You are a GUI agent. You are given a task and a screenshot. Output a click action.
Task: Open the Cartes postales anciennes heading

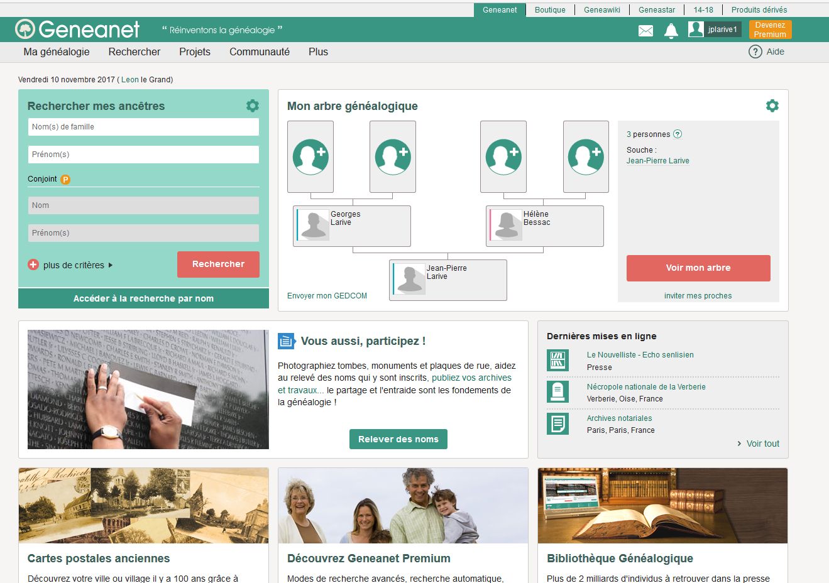99,558
